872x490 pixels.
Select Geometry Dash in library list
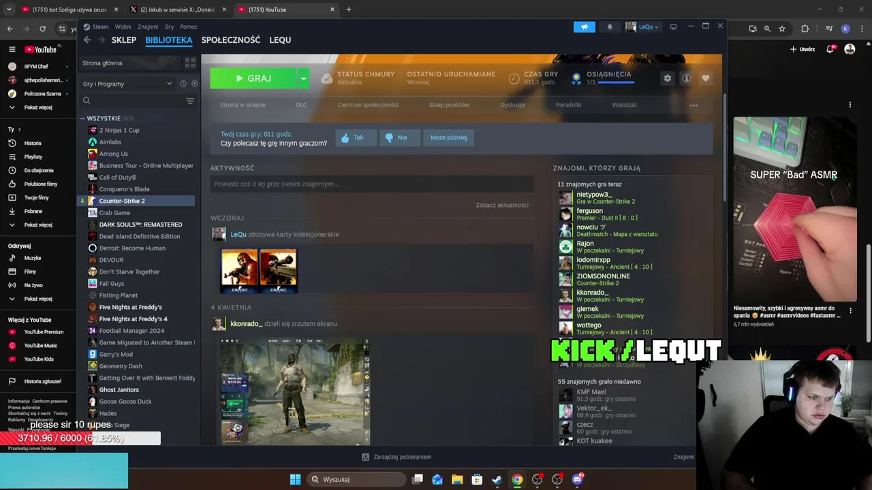[121, 366]
